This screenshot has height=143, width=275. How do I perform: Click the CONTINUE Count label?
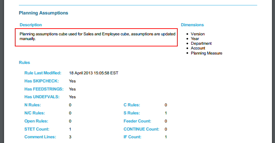pyautogui.click(x=141, y=129)
